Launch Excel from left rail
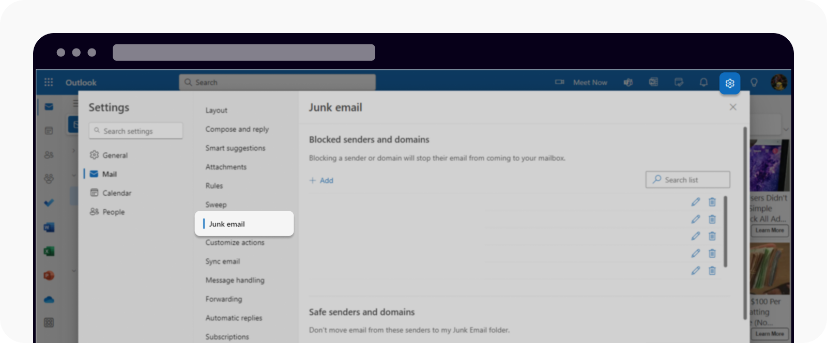827x343 pixels. click(x=49, y=252)
